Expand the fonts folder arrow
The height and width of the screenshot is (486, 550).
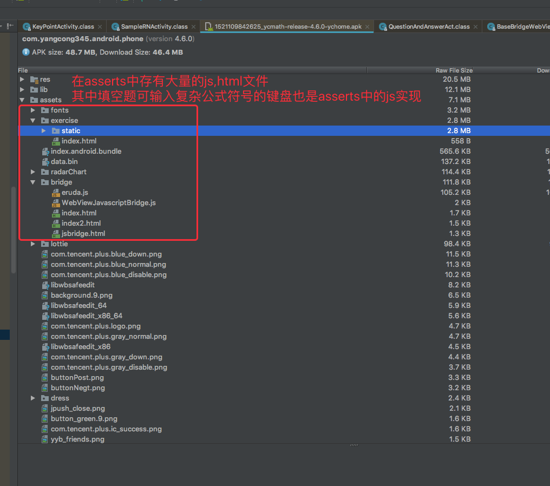click(33, 110)
